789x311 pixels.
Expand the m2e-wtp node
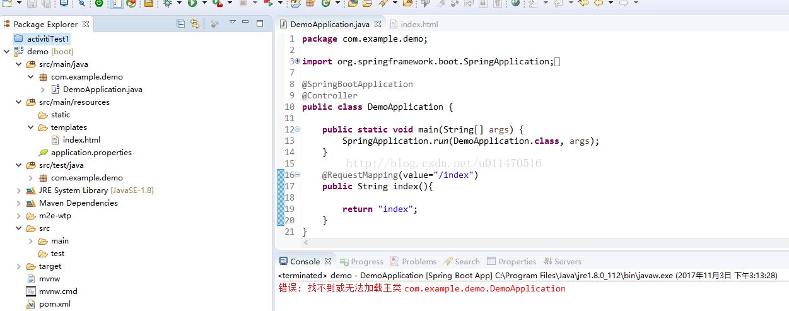pyautogui.click(x=18, y=216)
